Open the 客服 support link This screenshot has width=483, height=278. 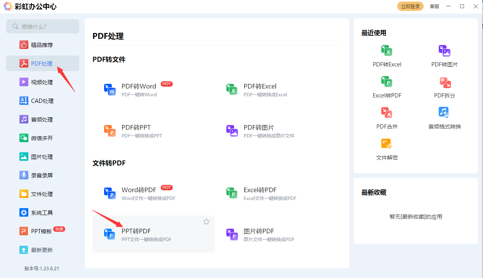[434, 6]
